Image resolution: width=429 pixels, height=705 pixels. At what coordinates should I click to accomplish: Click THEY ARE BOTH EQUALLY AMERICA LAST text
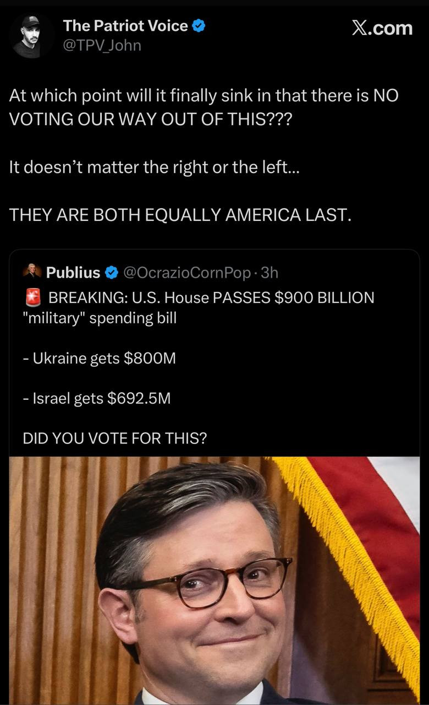180,215
